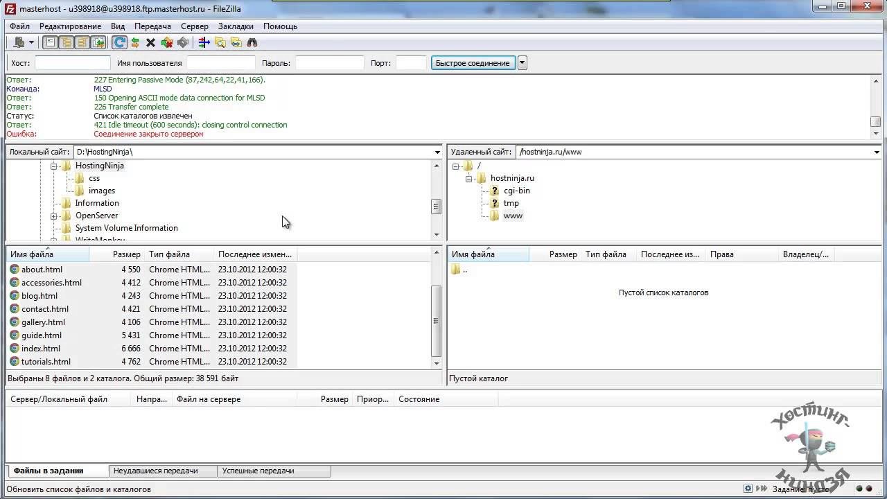
Task: Click the Быстрое соединение button
Action: click(x=473, y=63)
